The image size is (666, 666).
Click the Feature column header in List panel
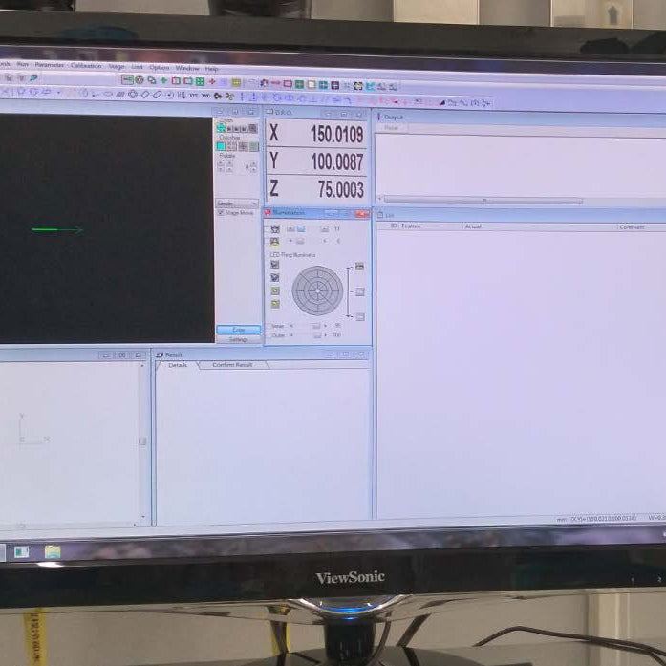pyautogui.click(x=411, y=226)
